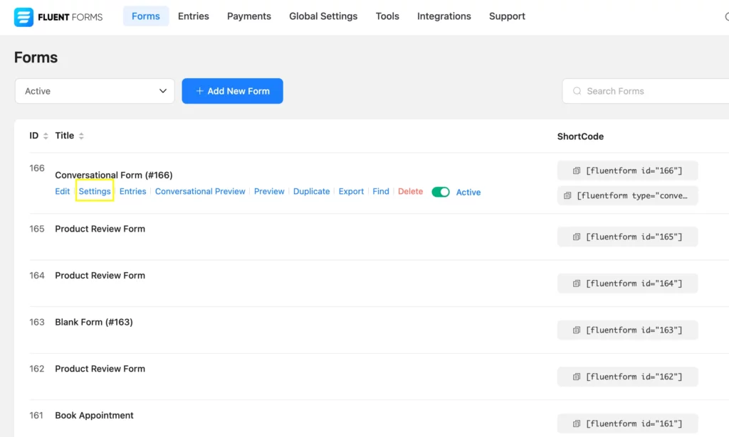The height and width of the screenshot is (437, 729).
Task: Select Product Review Form row 162 title
Action: (x=100, y=369)
